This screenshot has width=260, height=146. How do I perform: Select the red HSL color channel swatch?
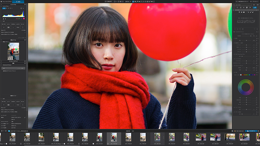coord(242,75)
